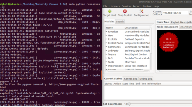Viewport: 192px width, 107px height.
Task: Click the Set Covertness slider handle
Action: click(129, 104)
